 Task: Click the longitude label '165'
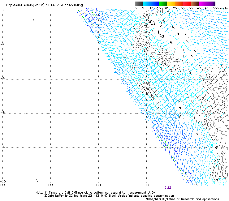pos(2,185)
